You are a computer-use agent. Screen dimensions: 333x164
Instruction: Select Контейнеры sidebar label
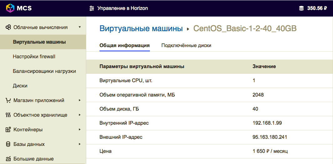pyautogui.click(x=28, y=129)
